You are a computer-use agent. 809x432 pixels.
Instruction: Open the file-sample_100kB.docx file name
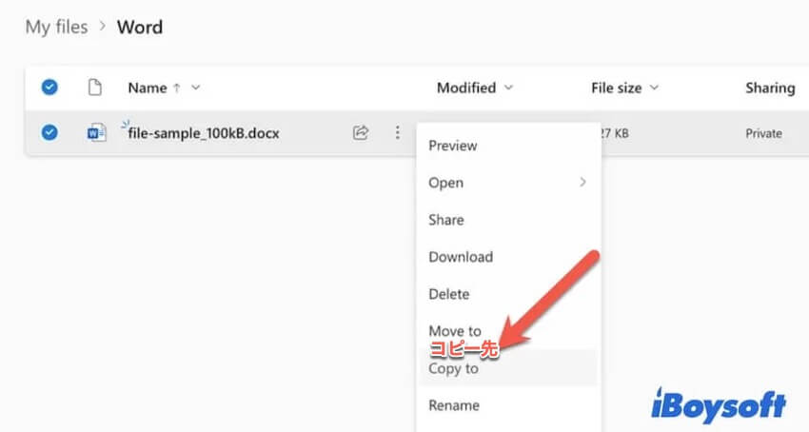pyautogui.click(x=204, y=133)
